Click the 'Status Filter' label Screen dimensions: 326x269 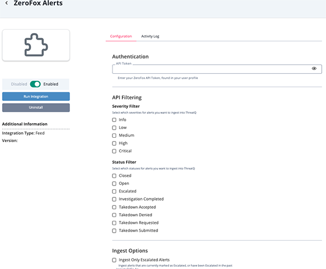click(124, 162)
